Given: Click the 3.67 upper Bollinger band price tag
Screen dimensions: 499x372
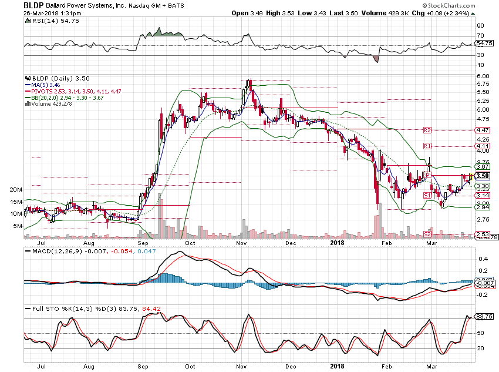Looking at the screenshot, I should (x=483, y=166).
